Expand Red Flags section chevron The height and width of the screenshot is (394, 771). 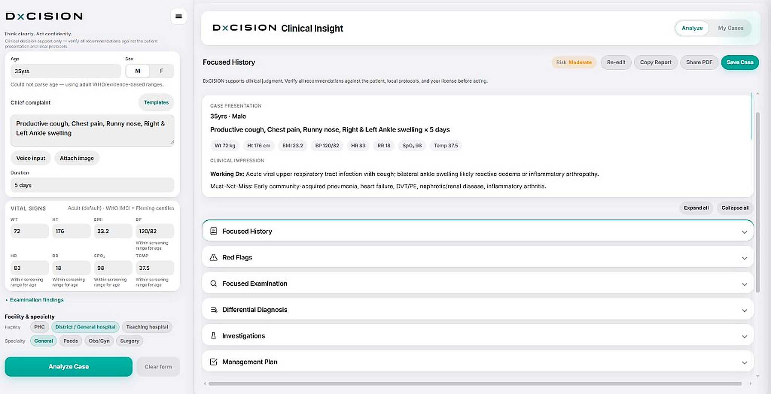[744, 258]
